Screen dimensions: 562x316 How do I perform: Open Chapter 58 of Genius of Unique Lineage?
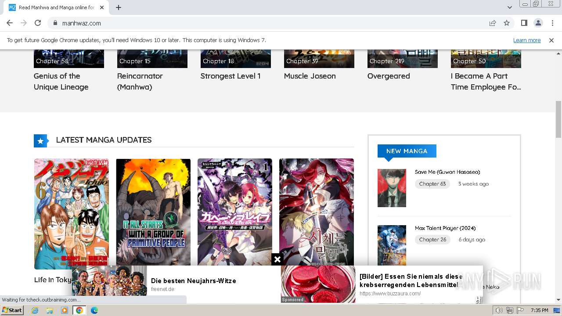(x=52, y=61)
